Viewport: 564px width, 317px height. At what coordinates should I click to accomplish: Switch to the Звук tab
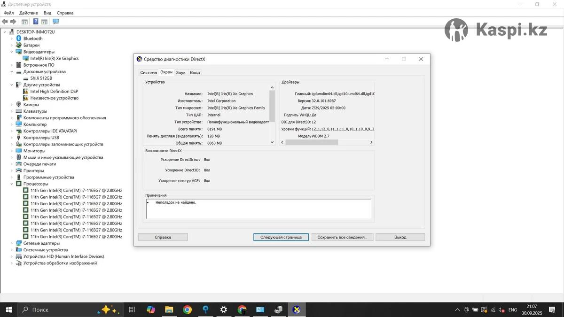[x=181, y=72]
